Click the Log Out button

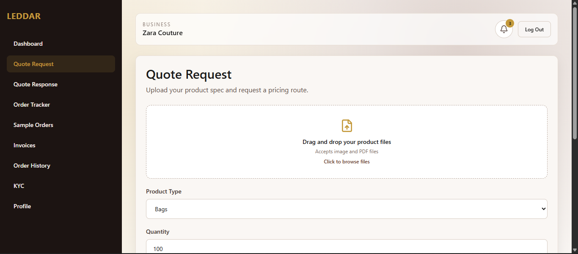tap(534, 30)
